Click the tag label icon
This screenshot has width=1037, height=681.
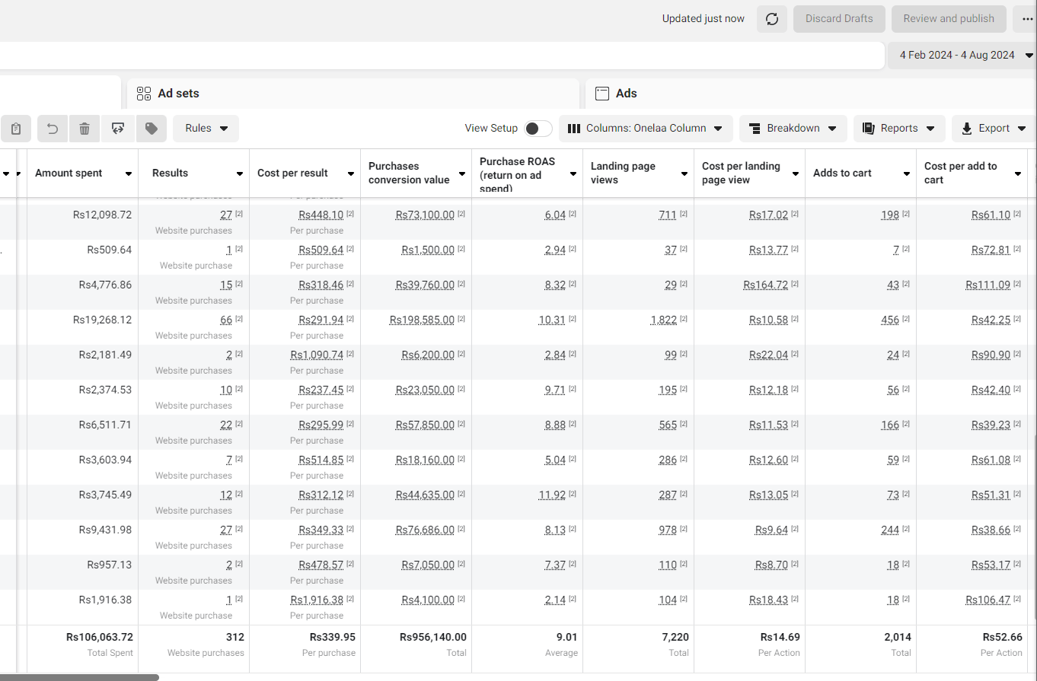pyautogui.click(x=152, y=129)
